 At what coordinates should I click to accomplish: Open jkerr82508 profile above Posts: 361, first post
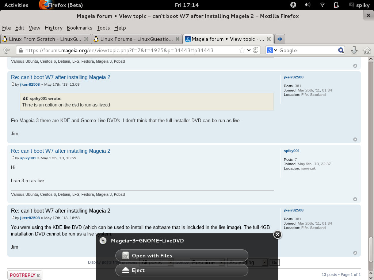click(x=294, y=77)
